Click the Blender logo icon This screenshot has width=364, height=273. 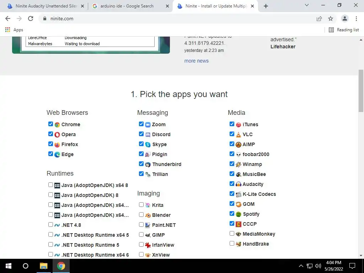(148, 215)
